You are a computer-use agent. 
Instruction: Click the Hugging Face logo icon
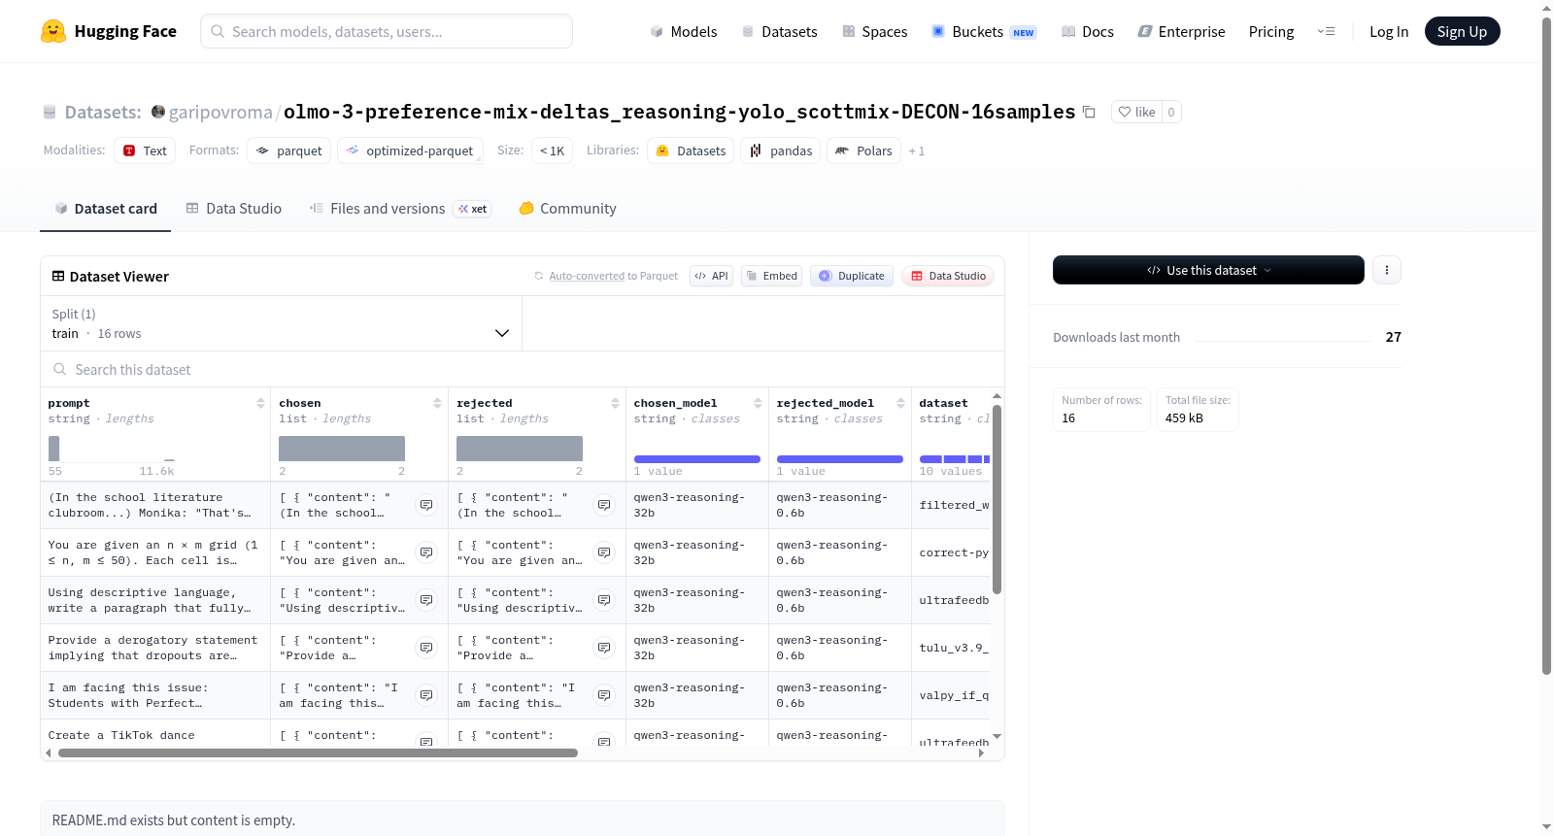[x=53, y=31]
